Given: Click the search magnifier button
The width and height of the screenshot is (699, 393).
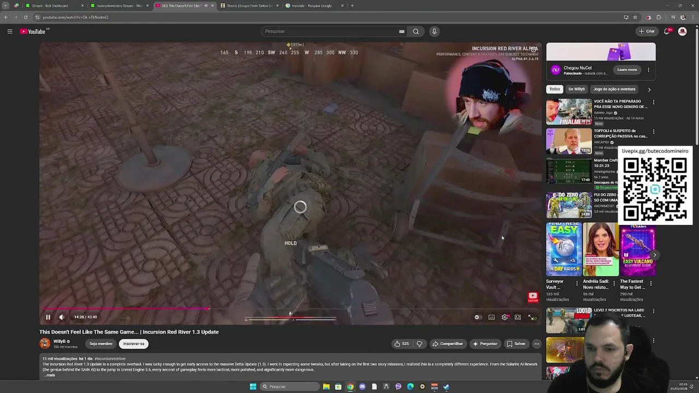Looking at the screenshot, I should (x=416, y=31).
